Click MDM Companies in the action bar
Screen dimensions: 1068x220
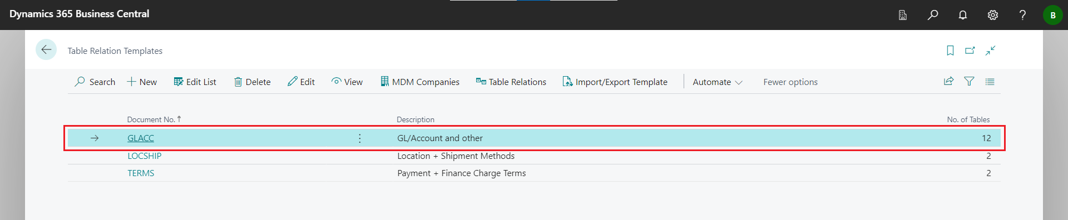pos(420,82)
